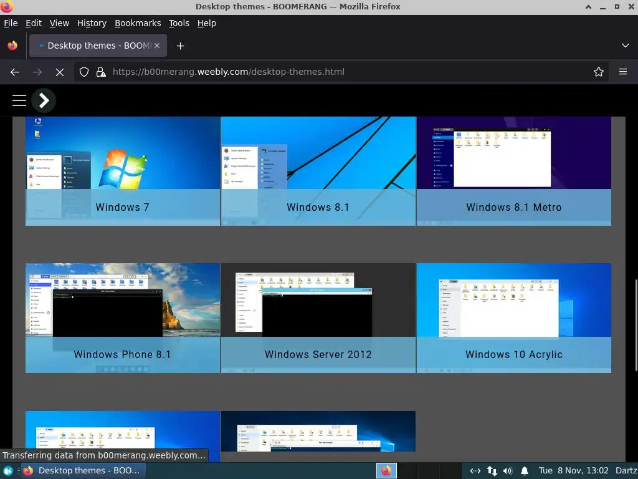The image size is (638, 479).
Task: Open the View menu
Action: point(59,23)
